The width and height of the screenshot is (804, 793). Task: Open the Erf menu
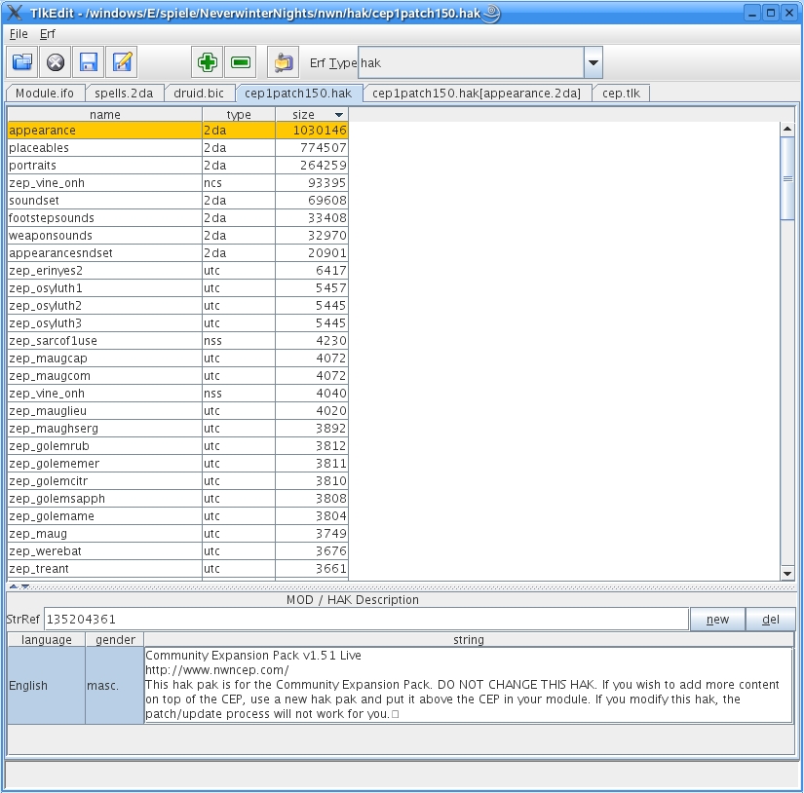[48, 34]
